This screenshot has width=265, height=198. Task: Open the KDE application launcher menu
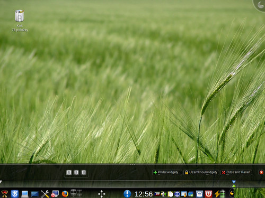15,194
